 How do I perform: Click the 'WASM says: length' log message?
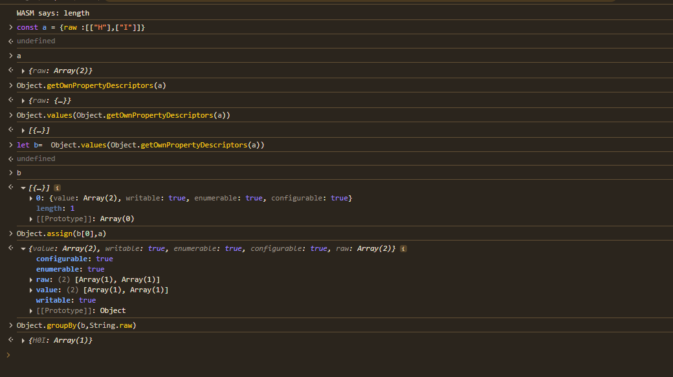point(53,13)
